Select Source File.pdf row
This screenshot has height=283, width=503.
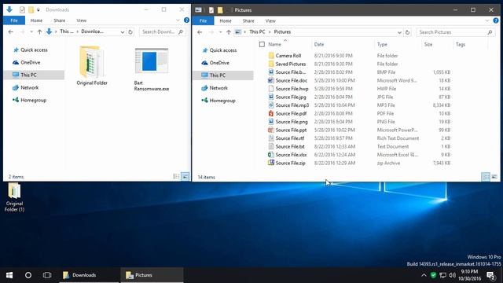click(359, 113)
